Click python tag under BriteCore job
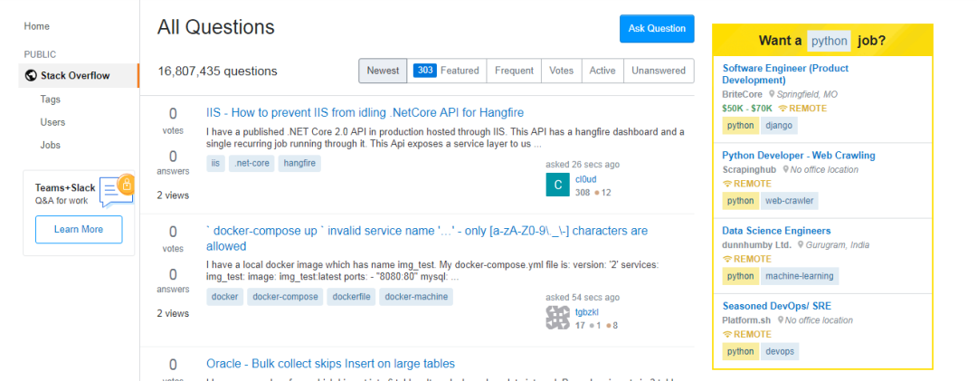977x381 pixels. pyautogui.click(x=741, y=125)
